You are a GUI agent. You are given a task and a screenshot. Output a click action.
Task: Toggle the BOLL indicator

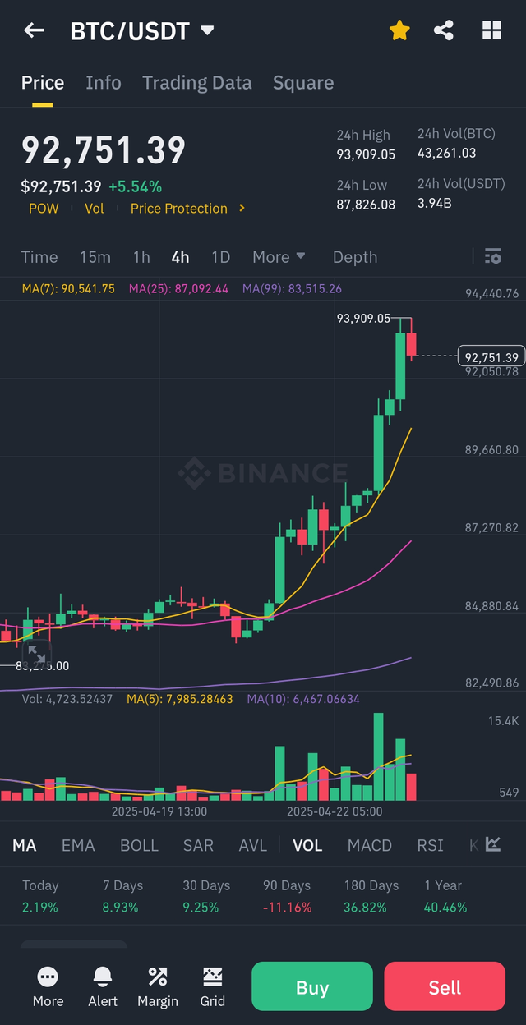click(x=140, y=845)
